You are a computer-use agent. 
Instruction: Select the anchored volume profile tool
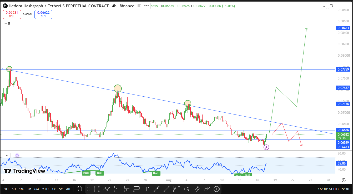coord(186,189)
